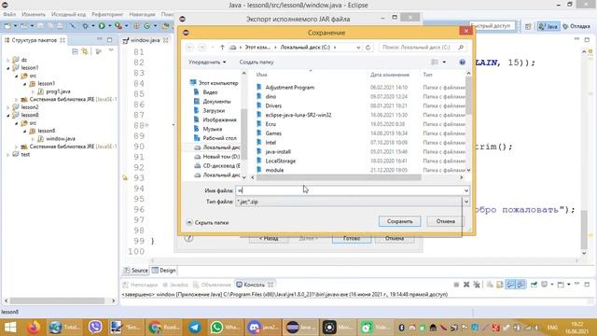The height and width of the screenshot is (336, 597).
Task: Open the Навигация menu
Action: 142,15
